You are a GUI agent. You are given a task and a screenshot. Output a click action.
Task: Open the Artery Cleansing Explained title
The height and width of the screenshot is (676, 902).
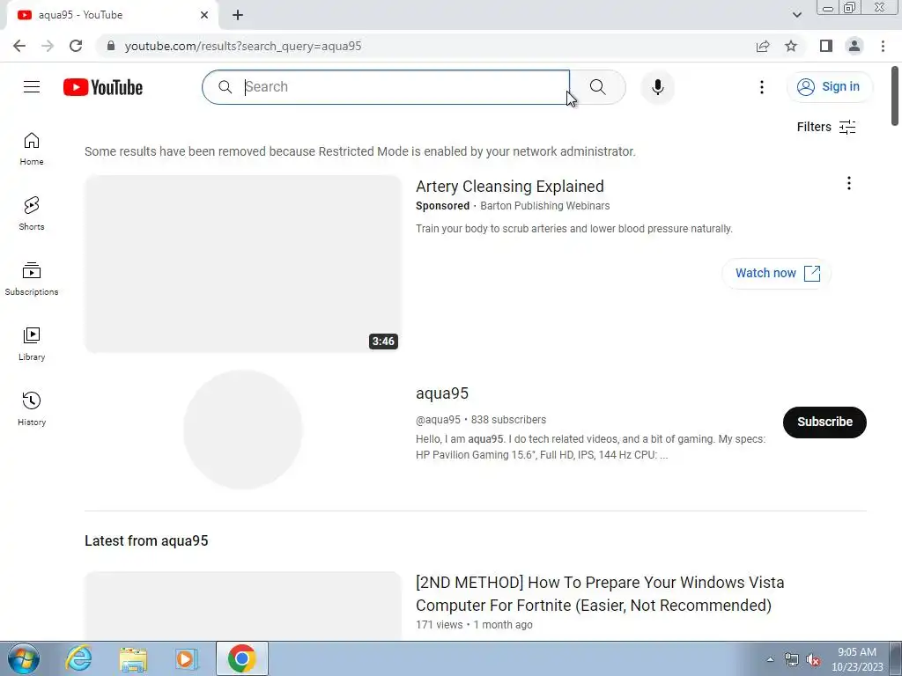(510, 187)
